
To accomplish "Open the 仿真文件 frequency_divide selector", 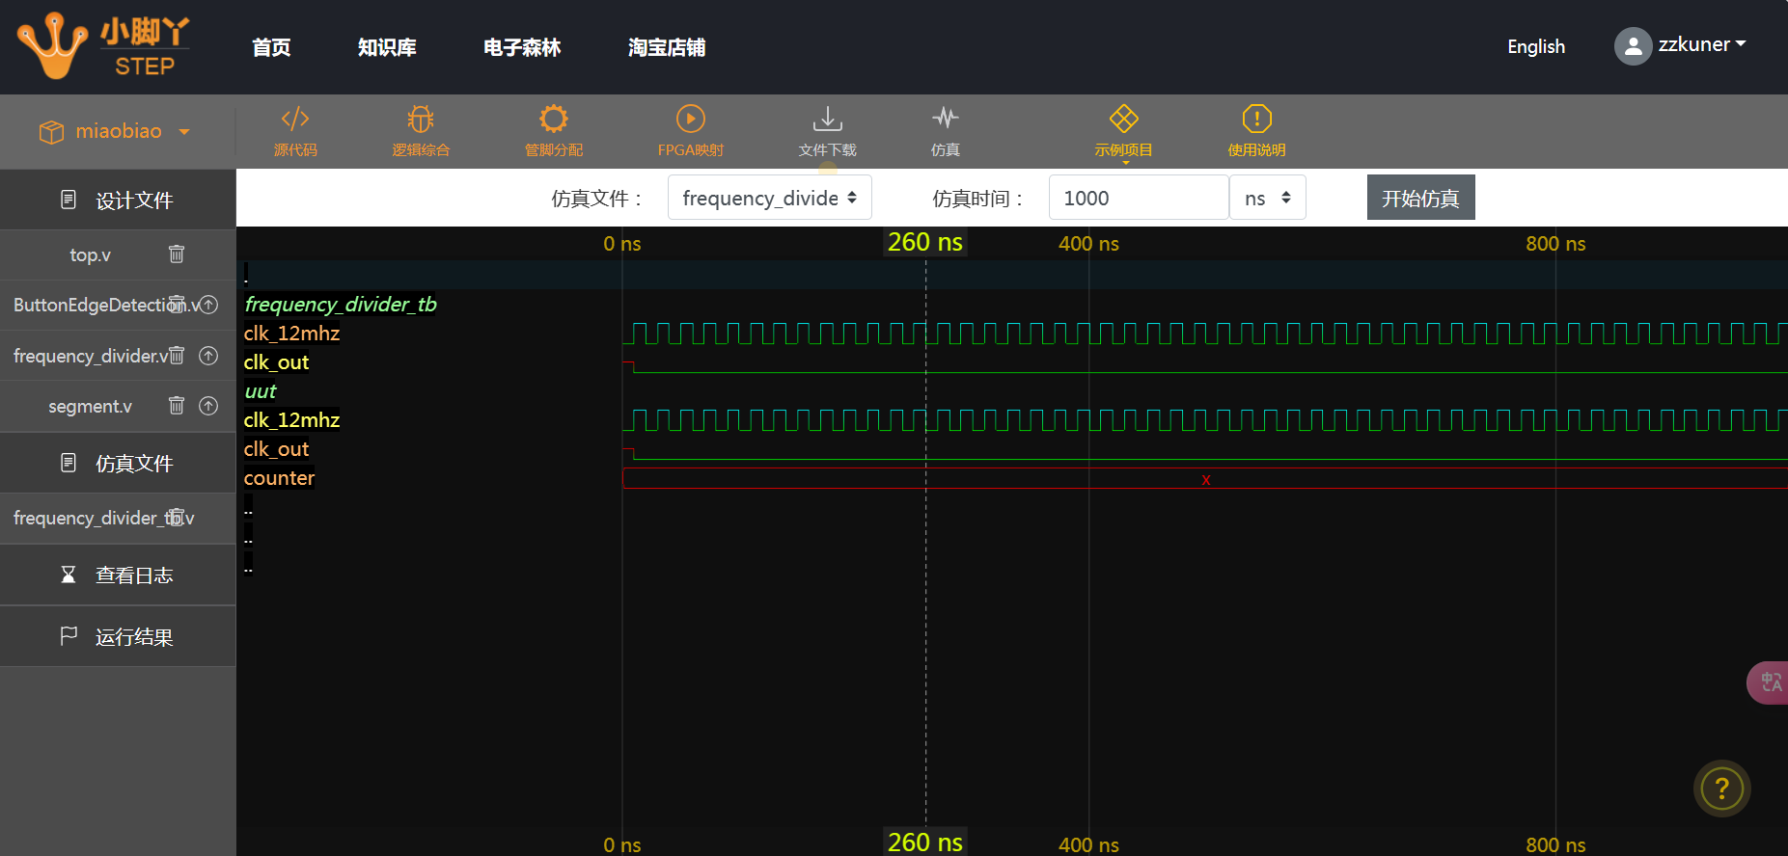I will 769,198.
